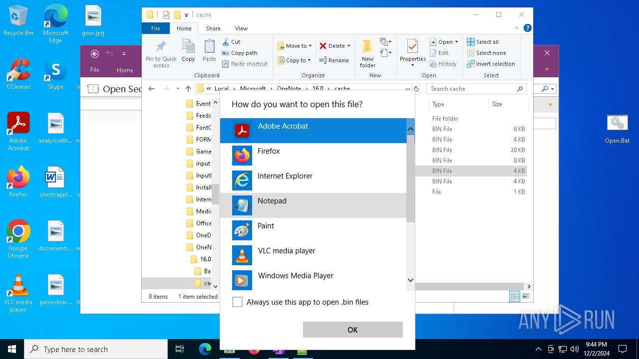This screenshot has height=359, width=639.
Task: Open the File menu in File Explorer
Action: pyautogui.click(x=156, y=28)
